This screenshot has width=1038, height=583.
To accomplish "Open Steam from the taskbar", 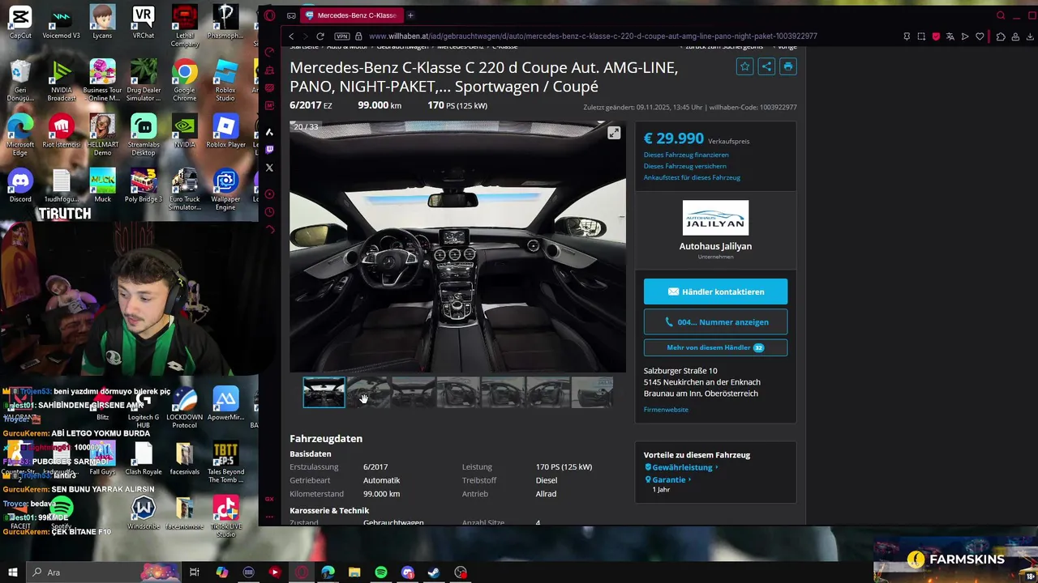I will click(x=434, y=572).
